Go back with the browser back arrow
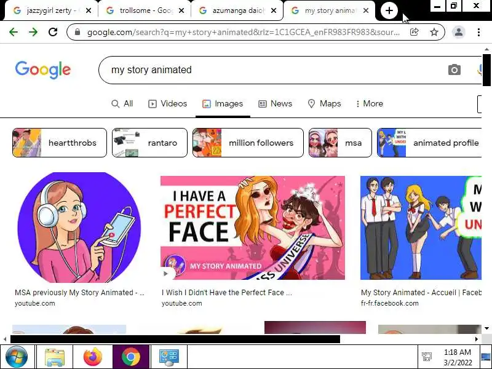Viewport: 492px width, 369px height. point(14,32)
